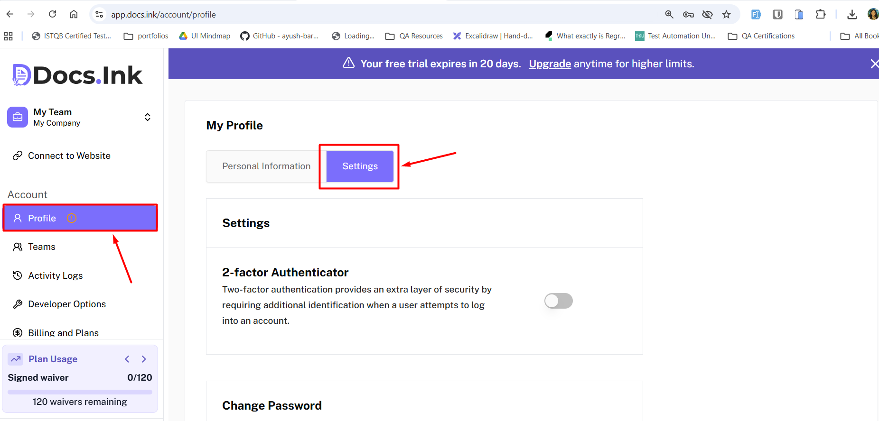
Task: Open Connect to Website
Action: (69, 156)
